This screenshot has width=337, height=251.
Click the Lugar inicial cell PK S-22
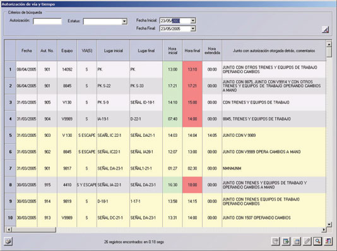coord(113,86)
